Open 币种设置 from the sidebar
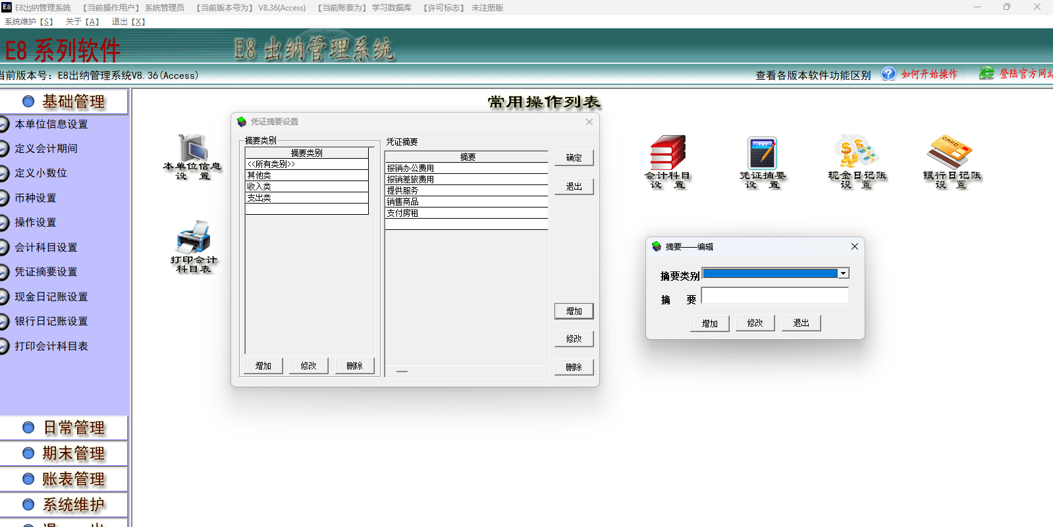This screenshot has width=1053, height=527. click(x=36, y=198)
